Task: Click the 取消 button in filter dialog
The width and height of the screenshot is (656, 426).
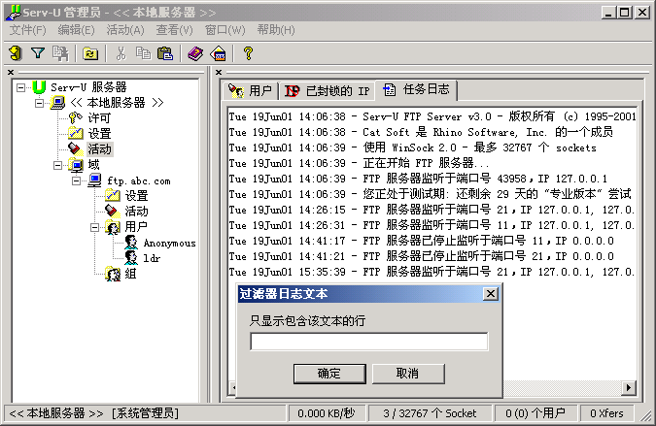Action: click(x=408, y=374)
